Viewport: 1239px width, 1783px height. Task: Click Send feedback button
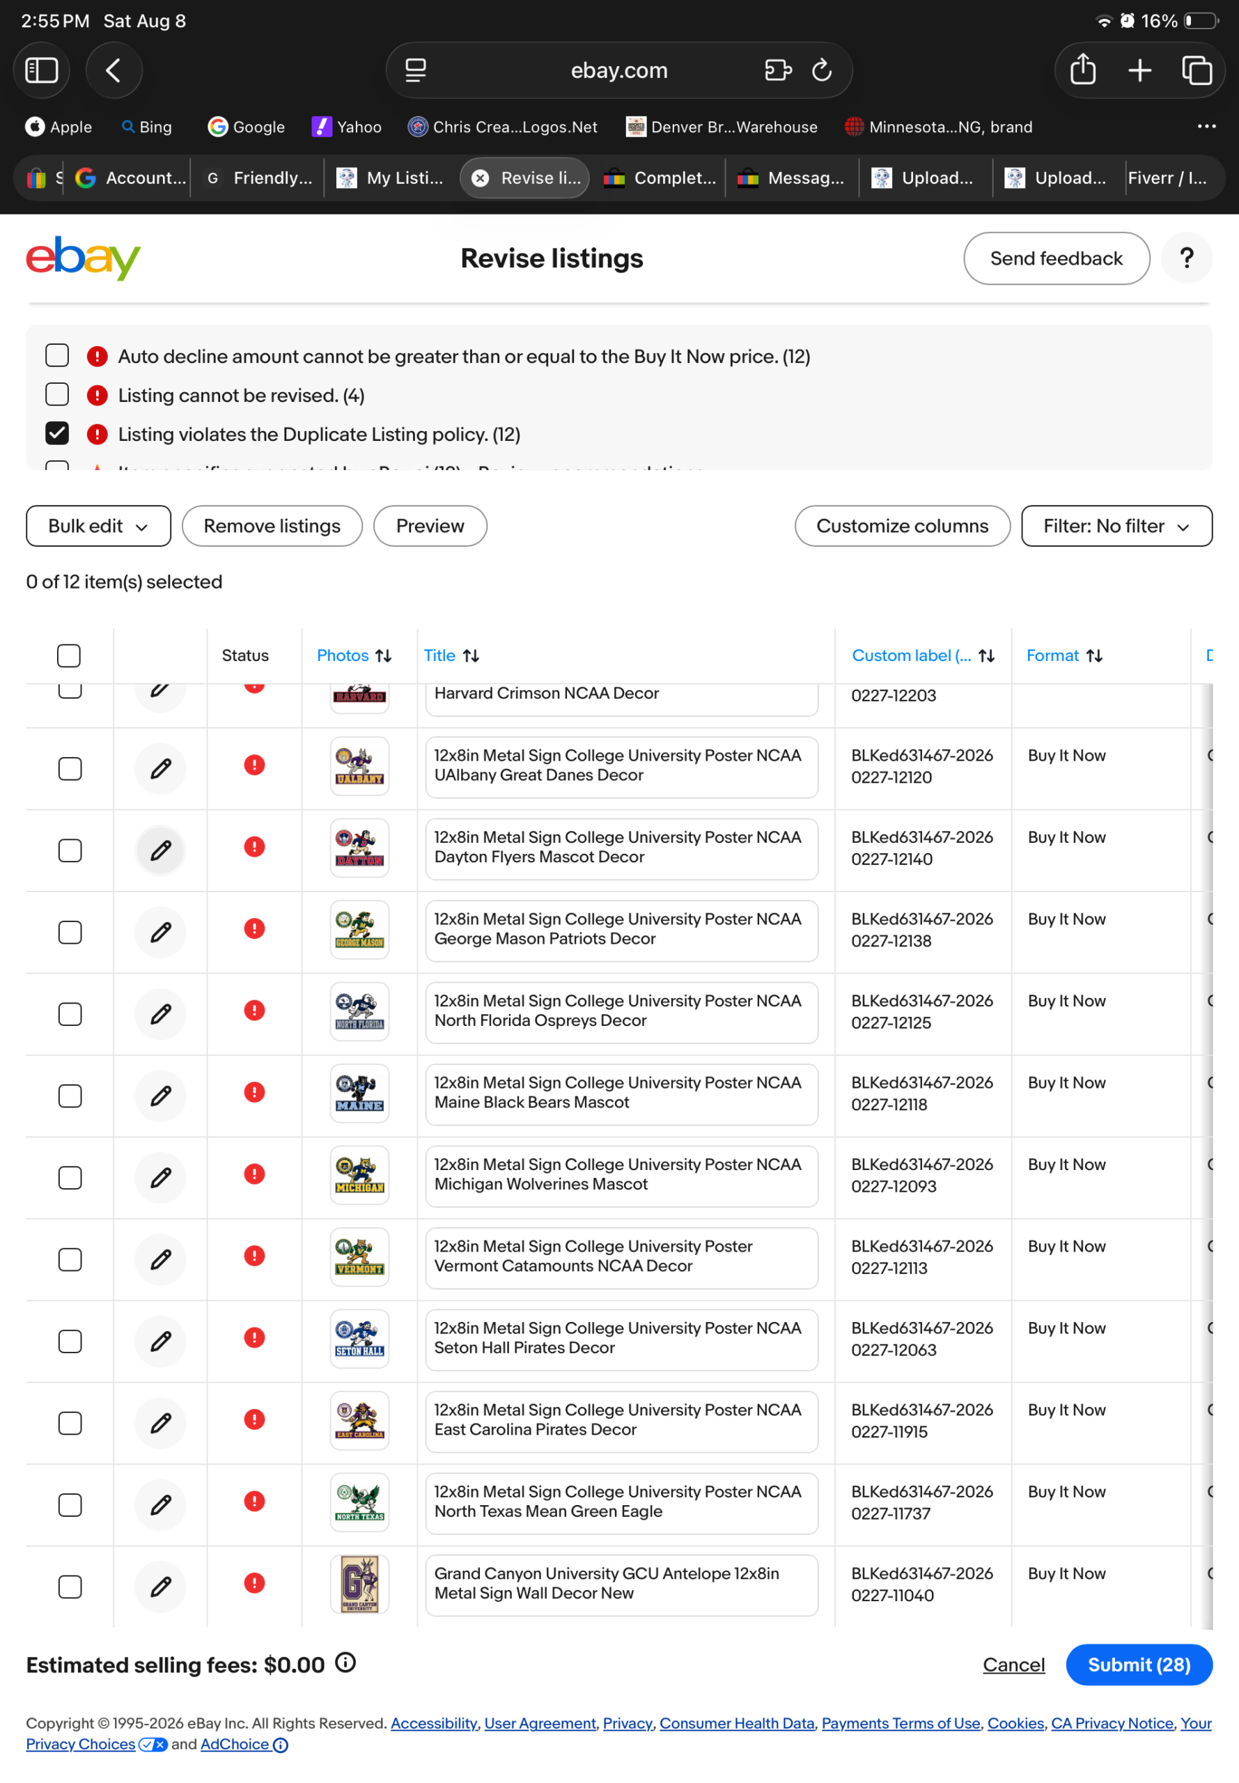pyautogui.click(x=1056, y=258)
